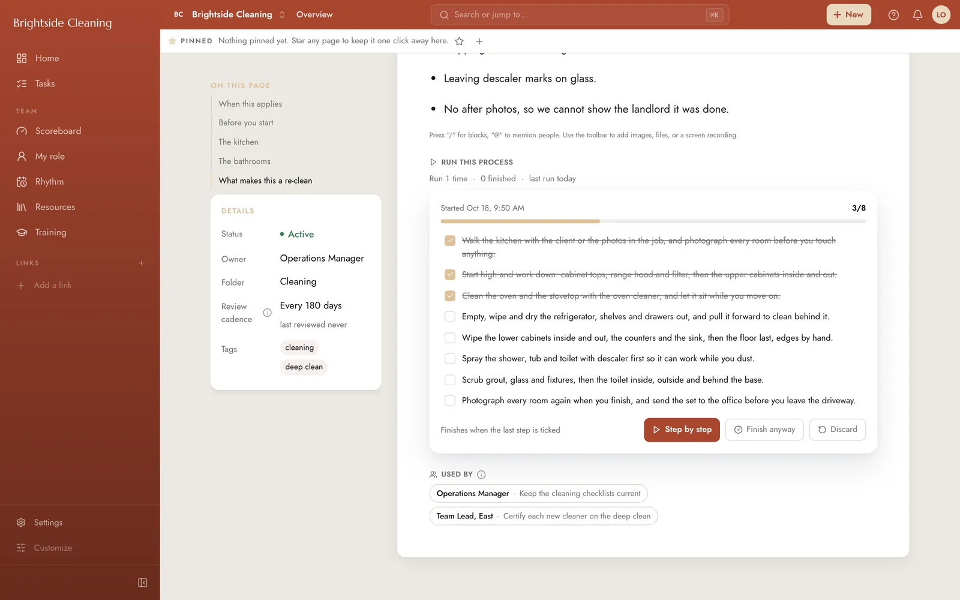Click the Finish anyway button
Image resolution: width=960 pixels, height=600 pixels.
click(x=764, y=430)
